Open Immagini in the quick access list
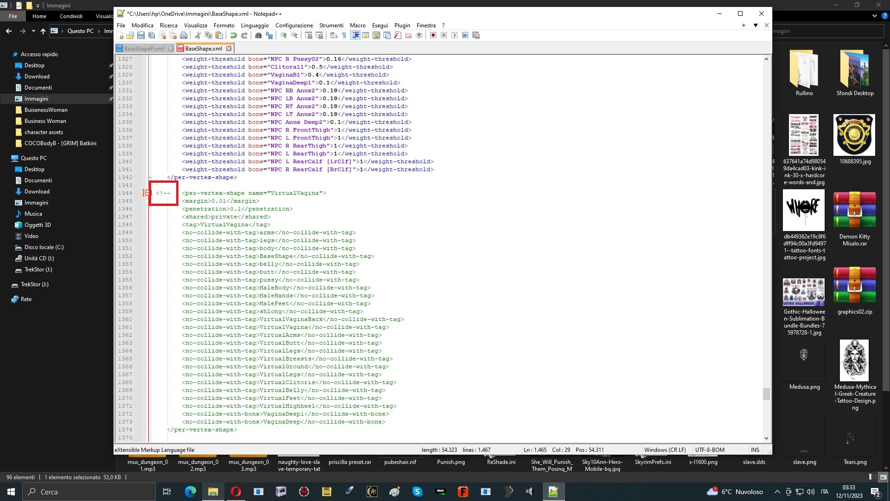 (x=36, y=99)
